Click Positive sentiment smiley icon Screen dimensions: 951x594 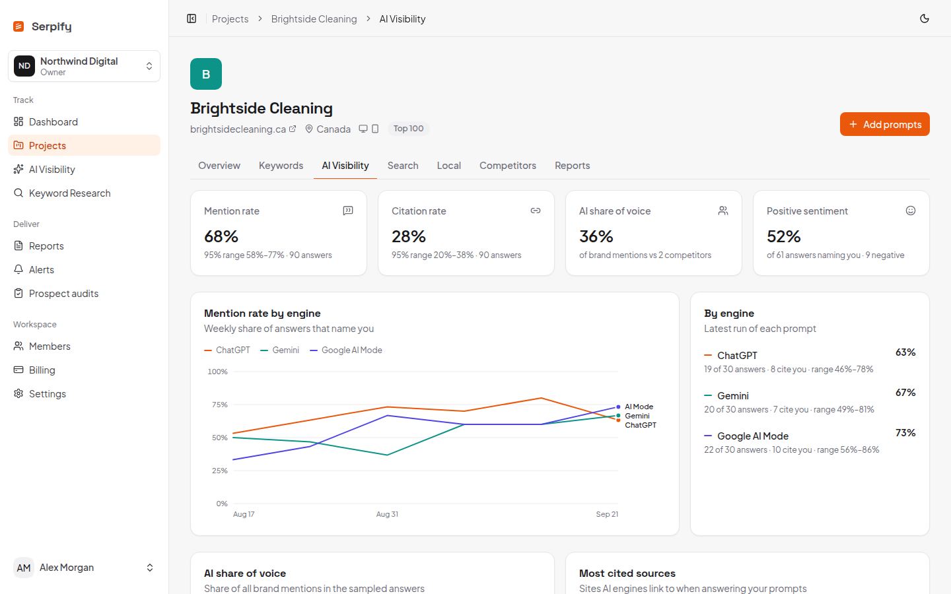tap(911, 211)
